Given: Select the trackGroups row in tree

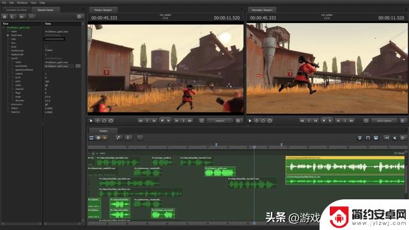Looking at the screenshot, I should [x=17, y=50].
